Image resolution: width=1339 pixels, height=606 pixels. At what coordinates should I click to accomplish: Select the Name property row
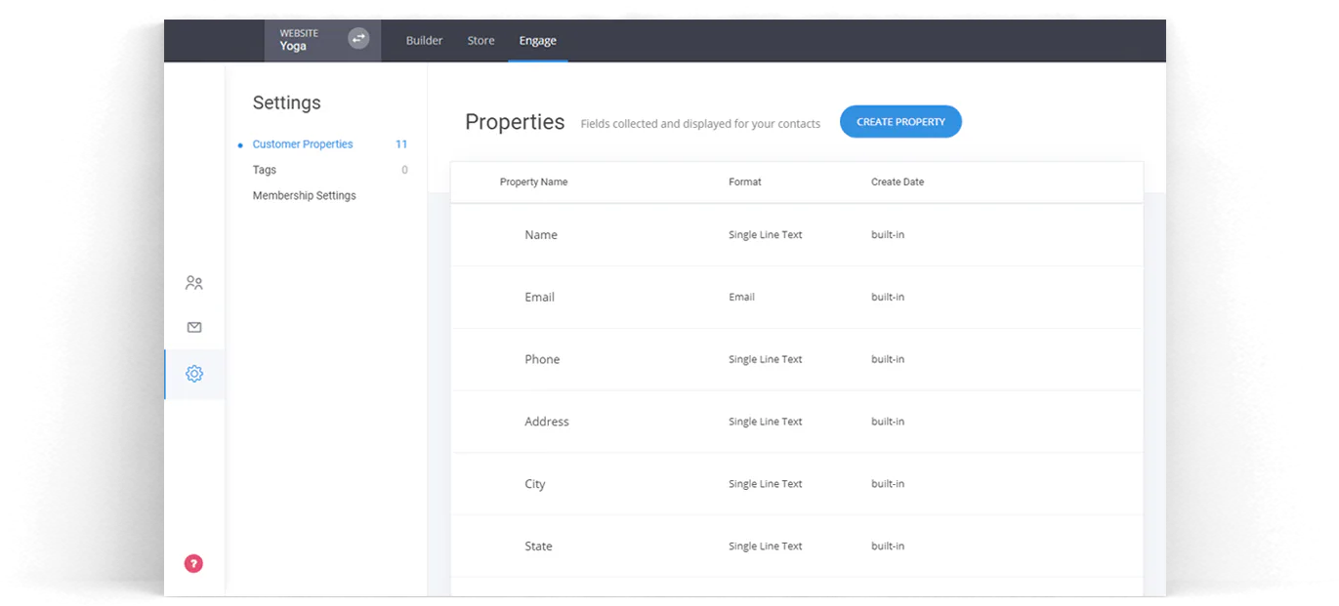540,234
